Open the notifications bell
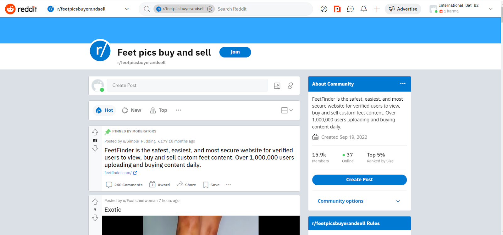The height and width of the screenshot is (235, 503). [363, 9]
